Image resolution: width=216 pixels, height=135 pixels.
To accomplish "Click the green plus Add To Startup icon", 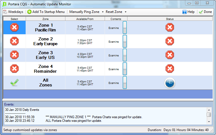I will 29,12.
